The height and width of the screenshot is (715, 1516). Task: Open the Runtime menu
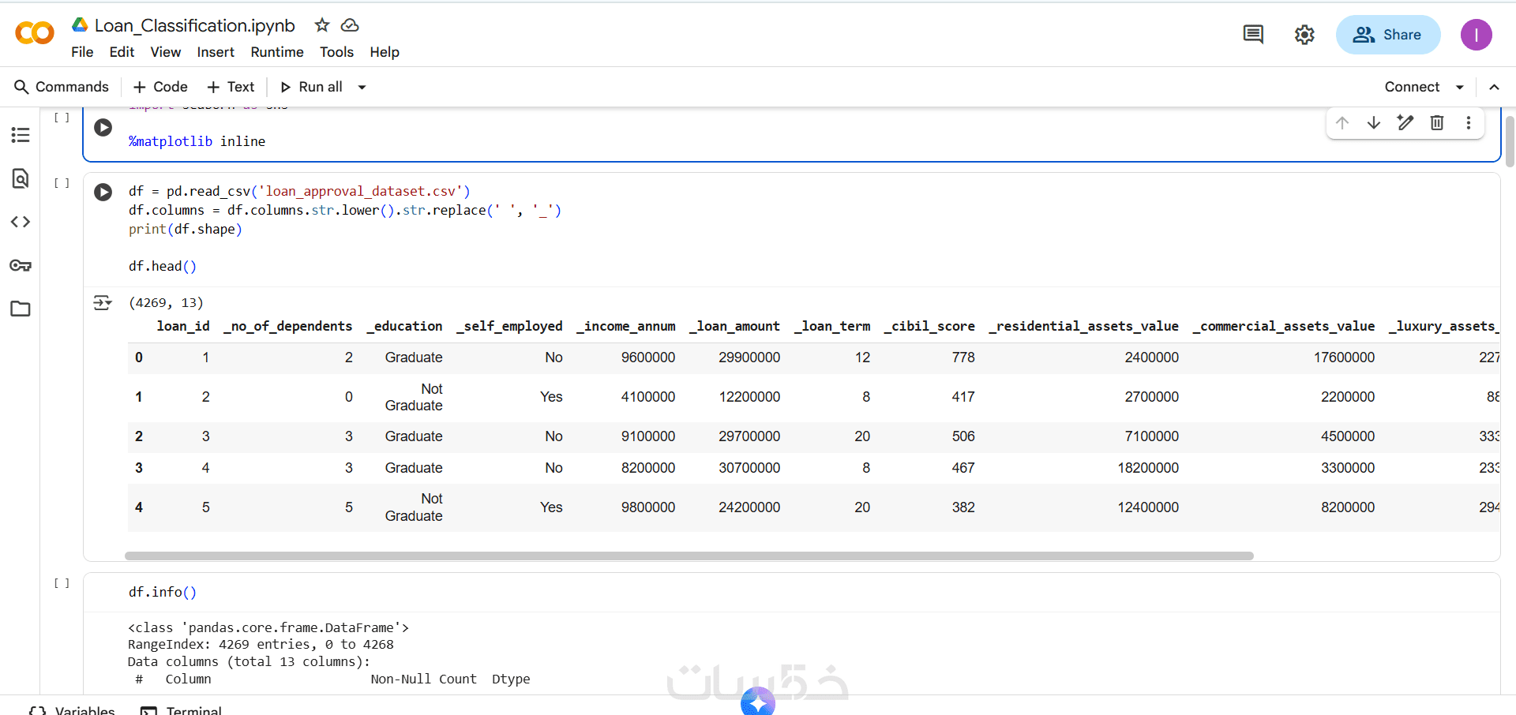point(277,52)
